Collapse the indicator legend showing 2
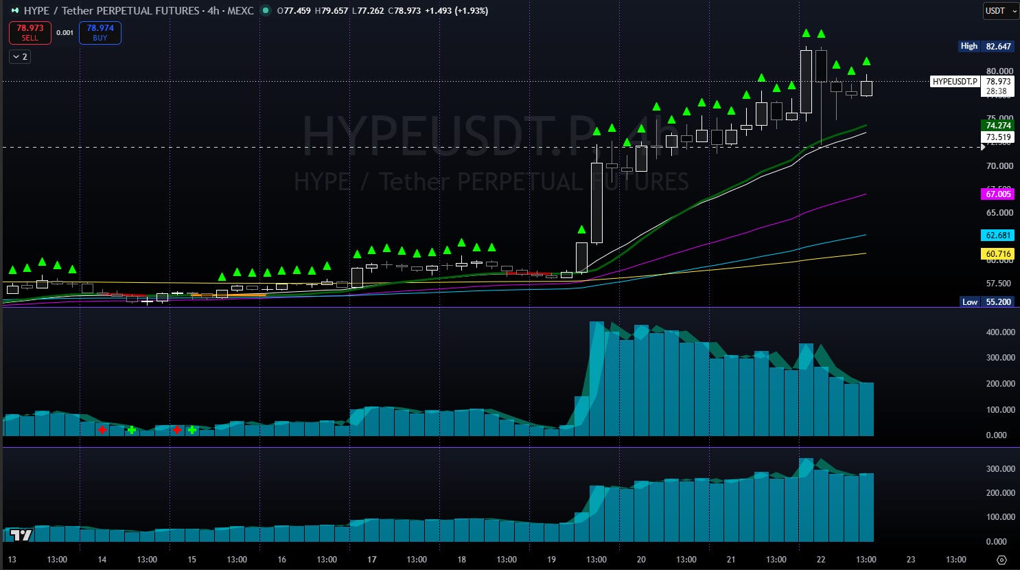 pos(20,57)
